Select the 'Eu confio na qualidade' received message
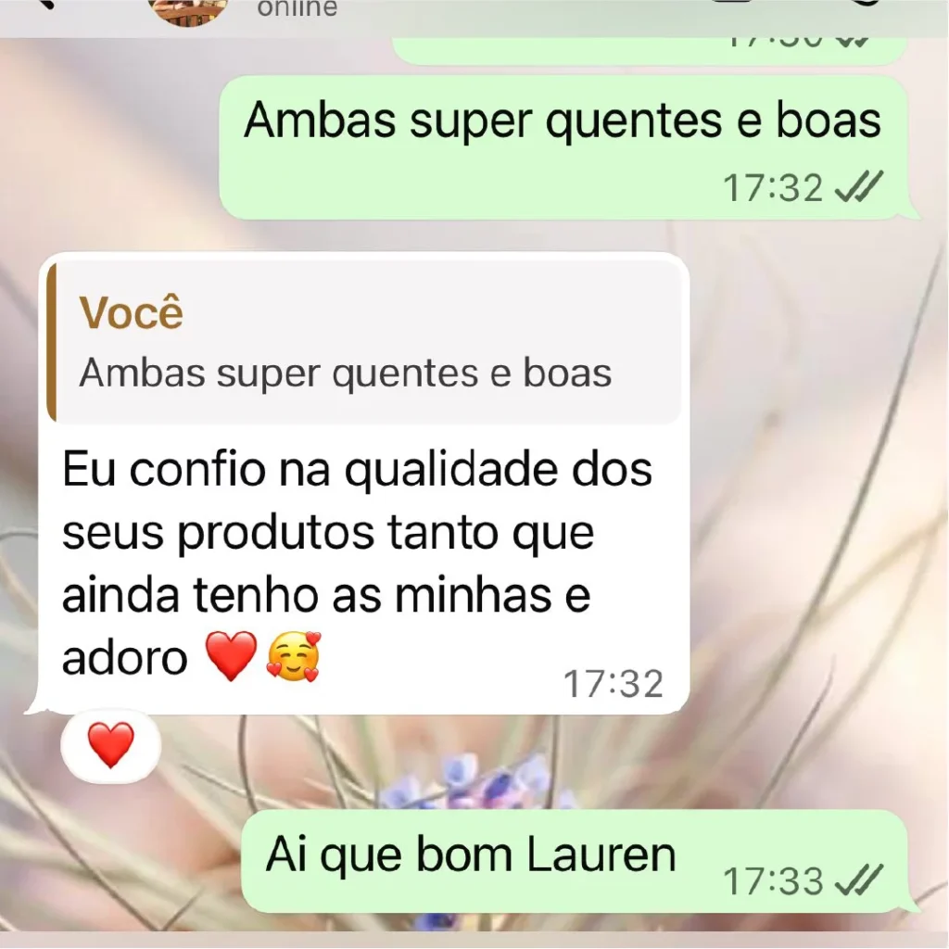The width and height of the screenshot is (949, 949). 363,483
